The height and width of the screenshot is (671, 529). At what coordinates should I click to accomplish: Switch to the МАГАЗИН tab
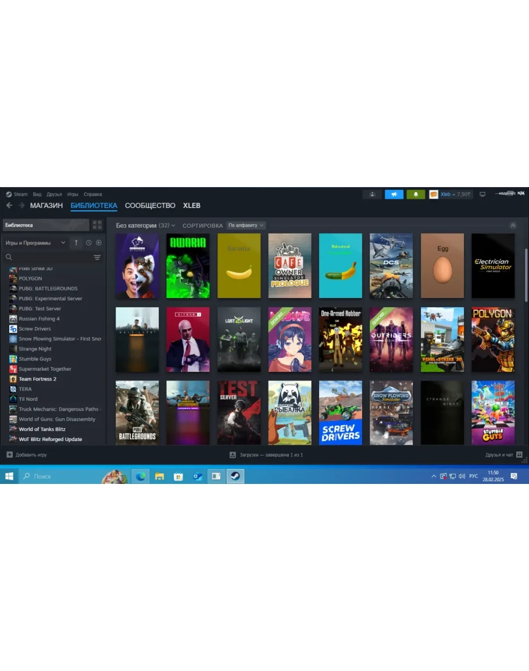pyautogui.click(x=47, y=206)
